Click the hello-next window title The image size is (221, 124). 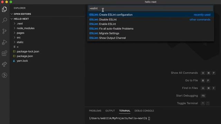(x=151, y=2)
